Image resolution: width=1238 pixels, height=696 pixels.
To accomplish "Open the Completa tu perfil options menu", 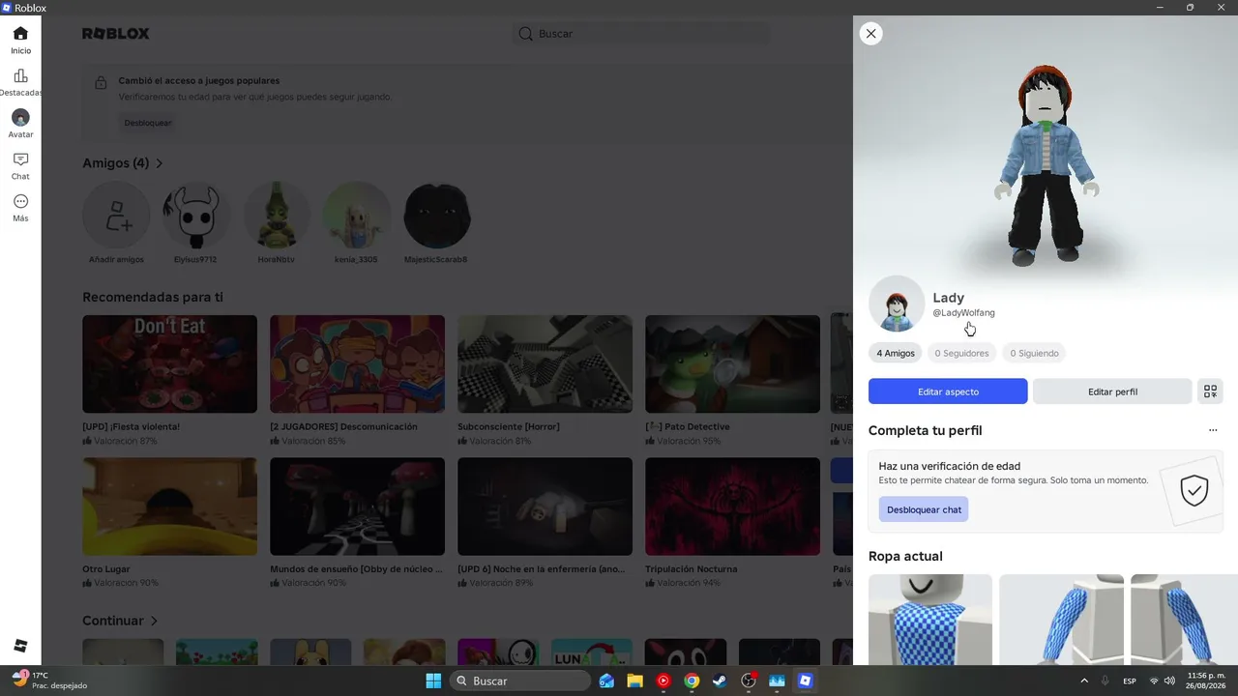I will pyautogui.click(x=1213, y=430).
